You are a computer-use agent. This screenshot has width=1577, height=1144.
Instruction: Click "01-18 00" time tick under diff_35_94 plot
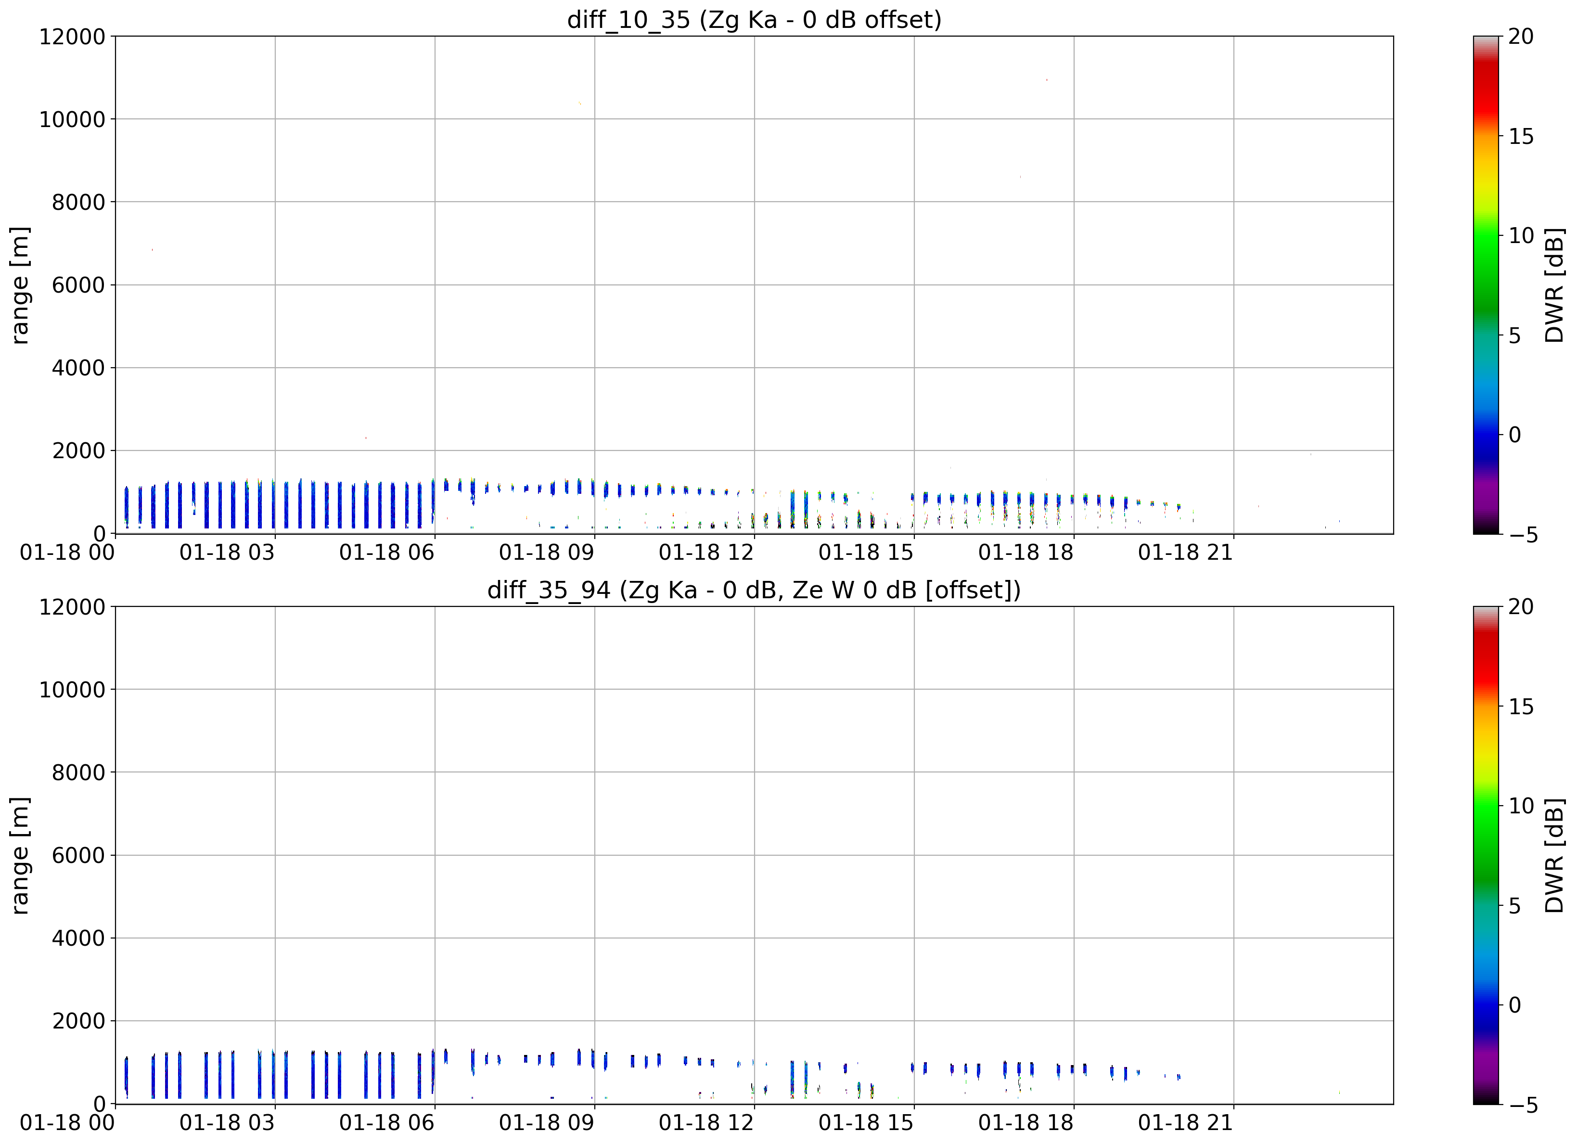(67, 1122)
